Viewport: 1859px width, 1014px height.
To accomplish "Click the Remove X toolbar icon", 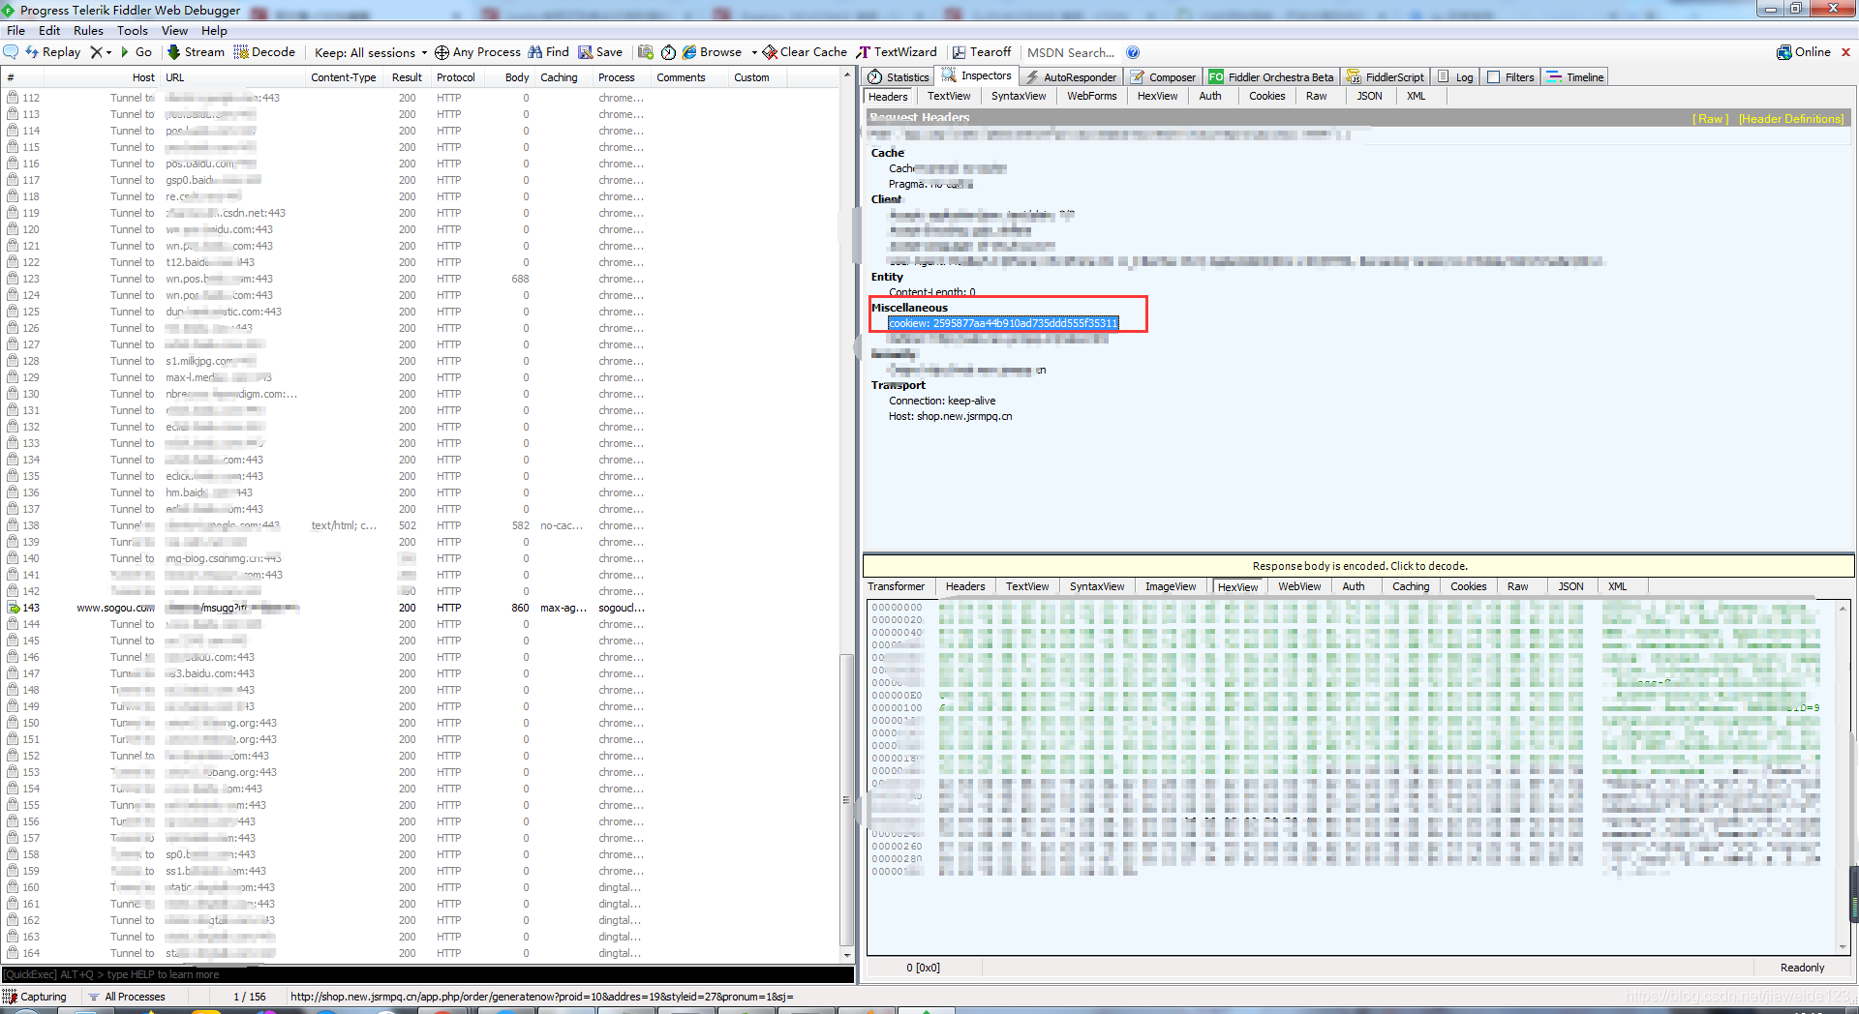I will click(x=96, y=52).
